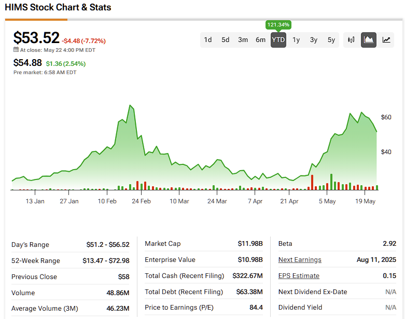Select the 5d time range
This screenshot has height=319, width=405.
click(226, 40)
